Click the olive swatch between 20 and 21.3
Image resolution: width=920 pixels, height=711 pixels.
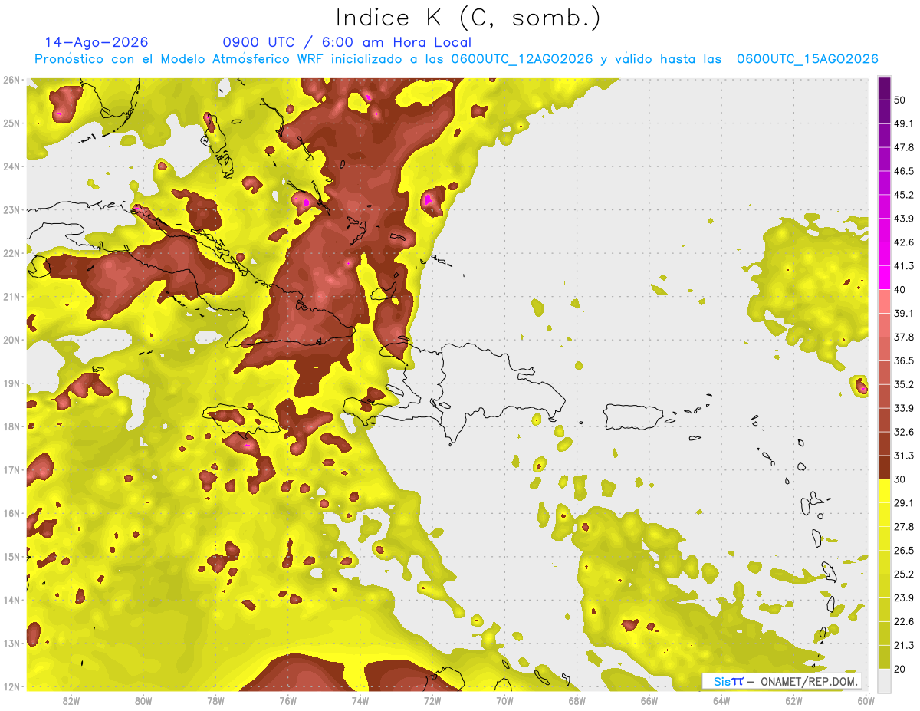[884, 657]
